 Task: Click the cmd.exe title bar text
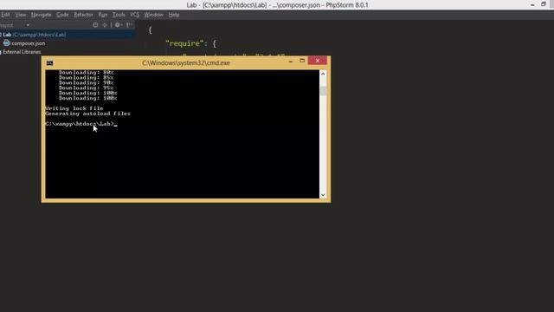(186, 63)
